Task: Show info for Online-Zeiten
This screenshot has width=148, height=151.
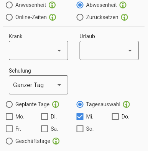Action: pos(53,17)
